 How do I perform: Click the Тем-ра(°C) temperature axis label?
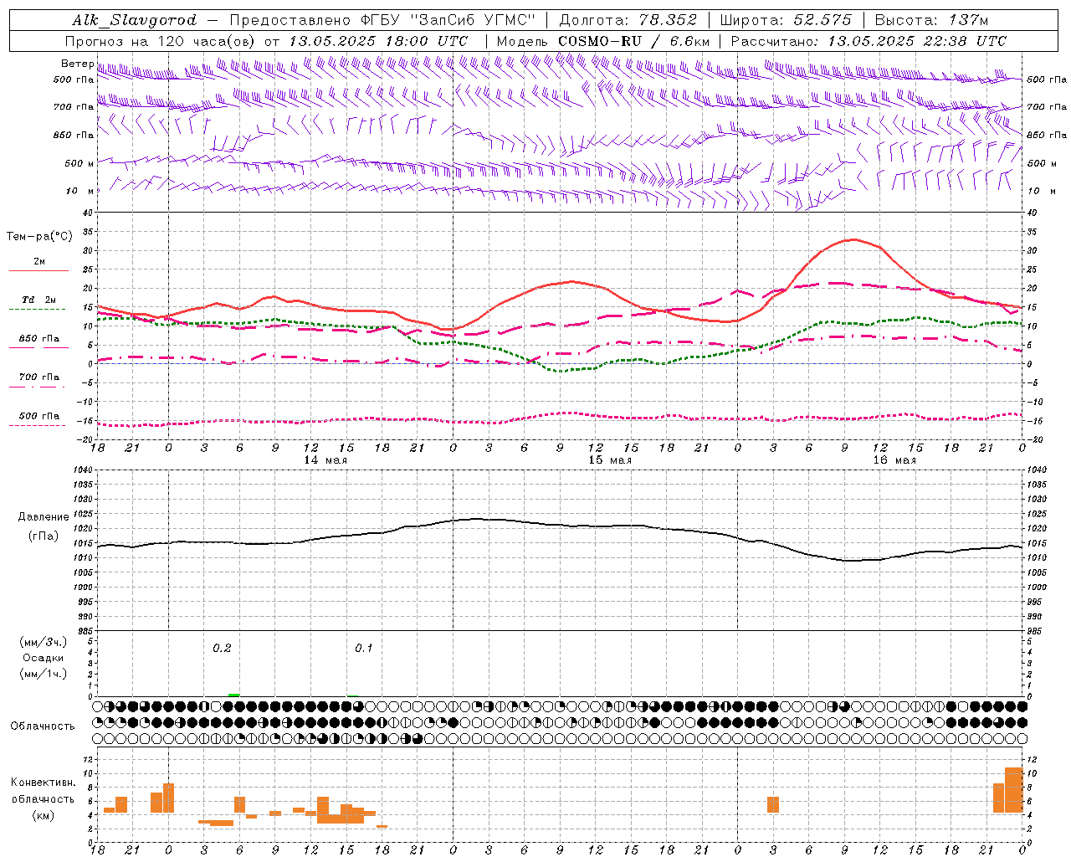coord(39,237)
